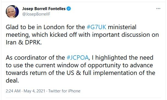
Task: Open the three-dot more options menu
Action: click(x=158, y=8)
